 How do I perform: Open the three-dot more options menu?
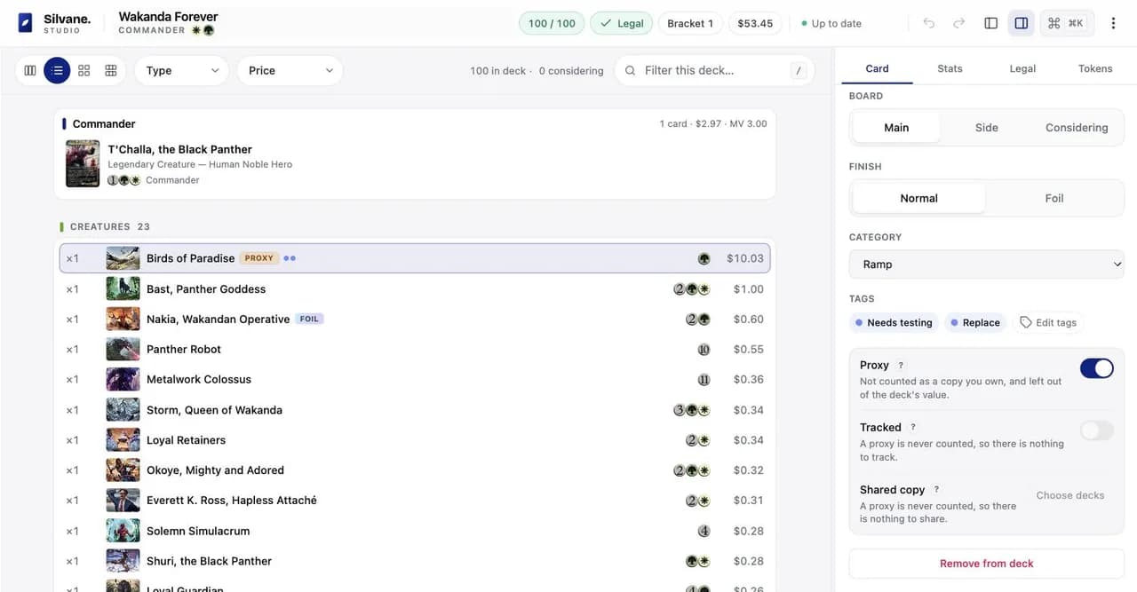click(x=1113, y=23)
